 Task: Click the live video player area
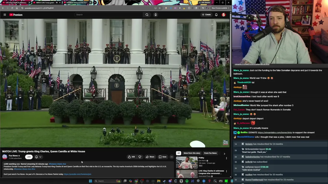click(115, 83)
